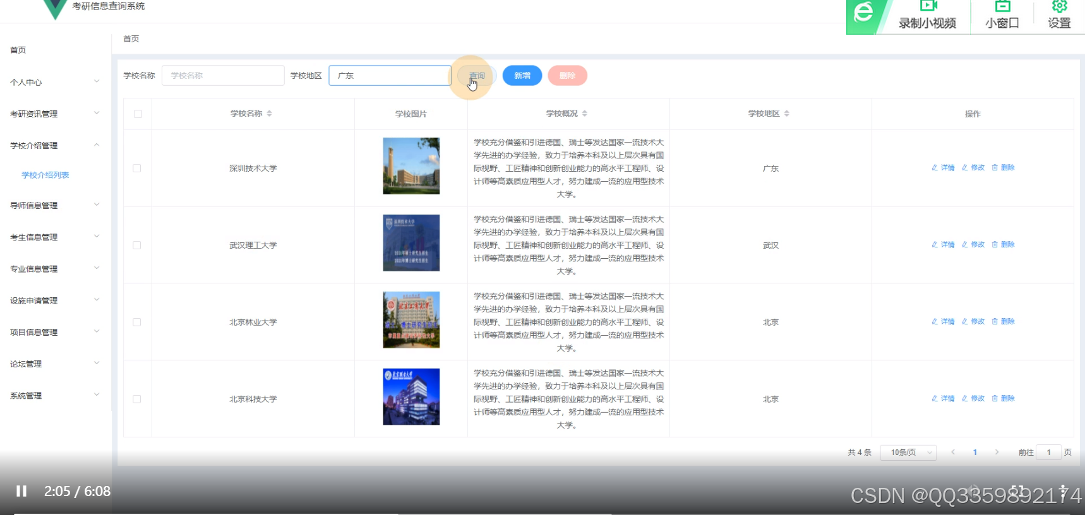Viewport: 1085px width, 515px height.
Task: Click 修改 for 北京林业大学 row
Action: click(x=973, y=322)
